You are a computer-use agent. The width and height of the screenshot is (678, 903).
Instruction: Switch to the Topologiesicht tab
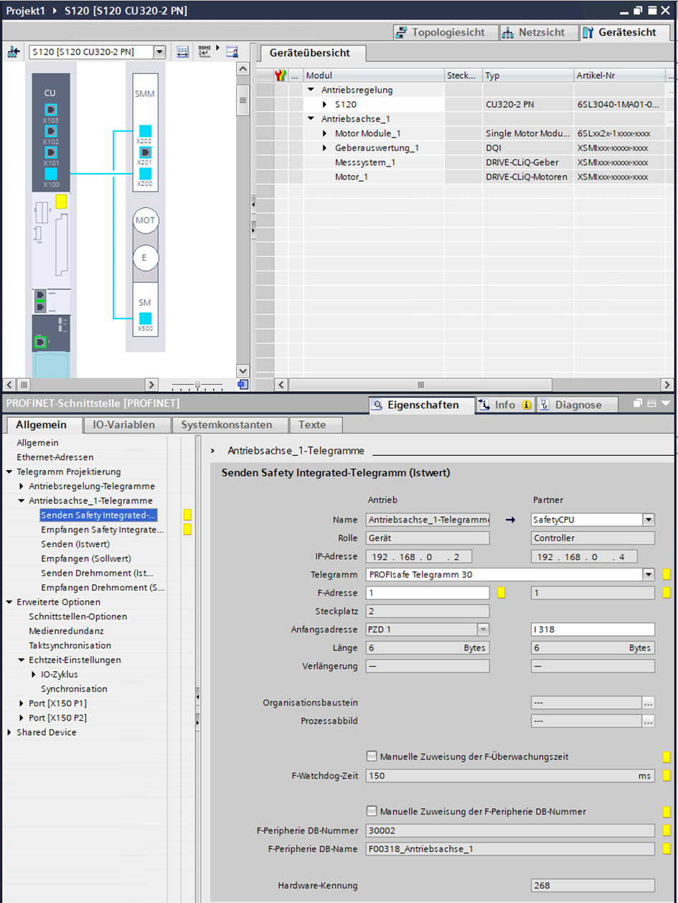coord(440,32)
